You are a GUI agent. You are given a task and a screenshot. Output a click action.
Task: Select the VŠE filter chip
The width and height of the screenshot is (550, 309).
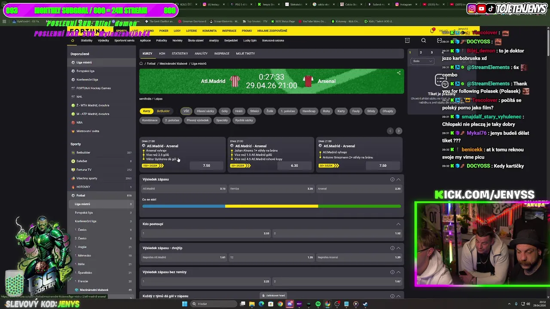coord(186,111)
